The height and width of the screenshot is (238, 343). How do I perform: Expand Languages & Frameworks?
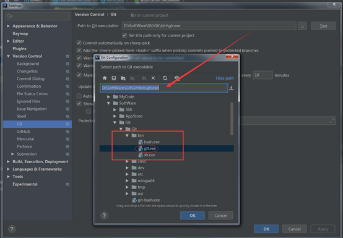tap(8, 169)
